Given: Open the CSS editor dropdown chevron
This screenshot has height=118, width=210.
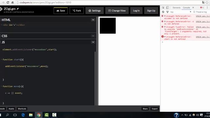Looking at the screenshot, I should click(93, 36).
